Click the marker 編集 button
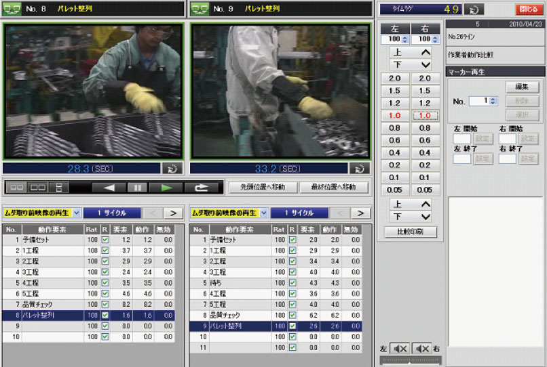 pyautogui.click(x=523, y=87)
